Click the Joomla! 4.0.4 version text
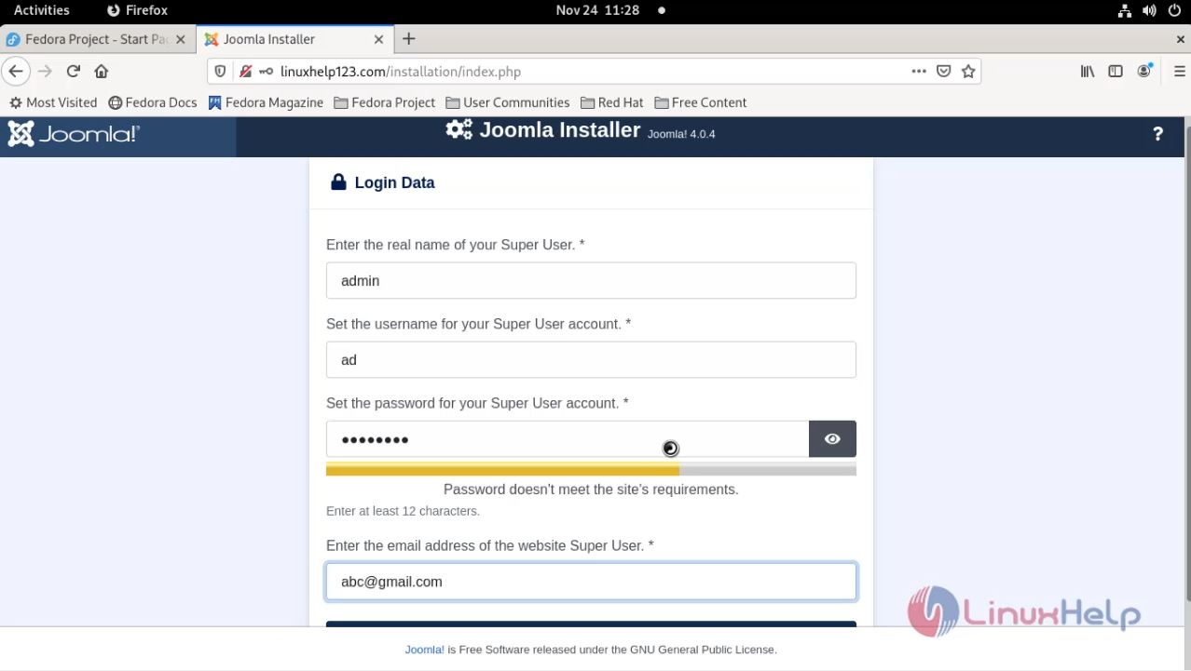The width and height of the screenshot is (1191, 671). [x=681, y=134]
